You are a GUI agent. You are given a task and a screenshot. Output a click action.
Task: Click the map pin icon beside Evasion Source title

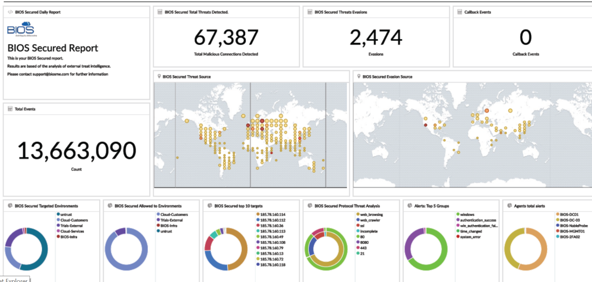click(x=359, y=76)
